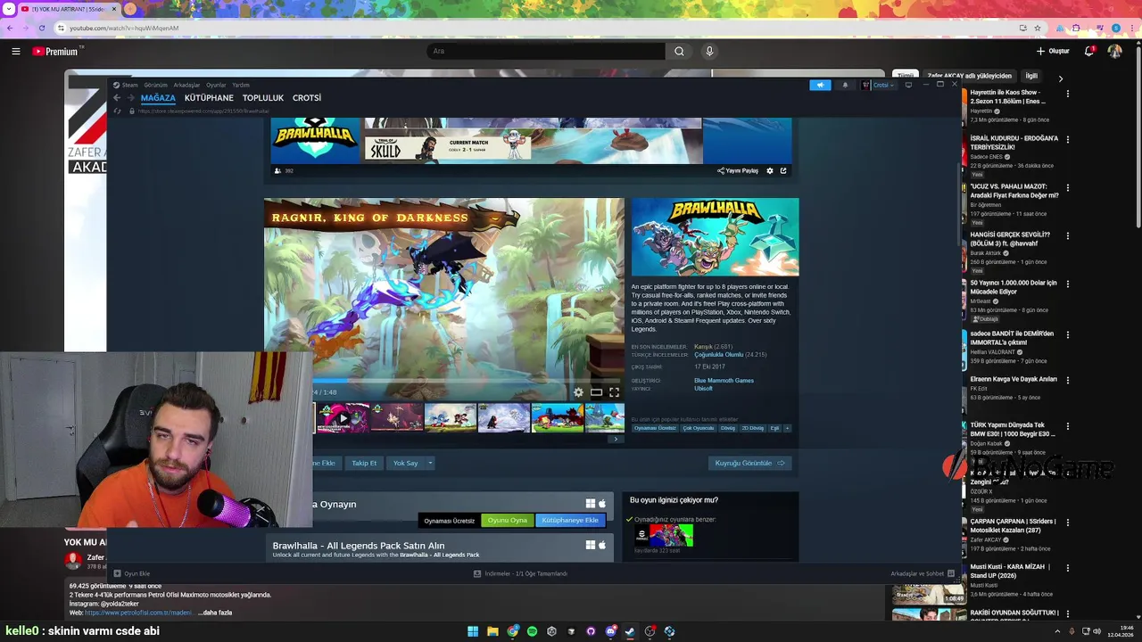Open Steam KÜTÜPHANE tab in video
1142x642 pixels.
[x=209, y=98]
